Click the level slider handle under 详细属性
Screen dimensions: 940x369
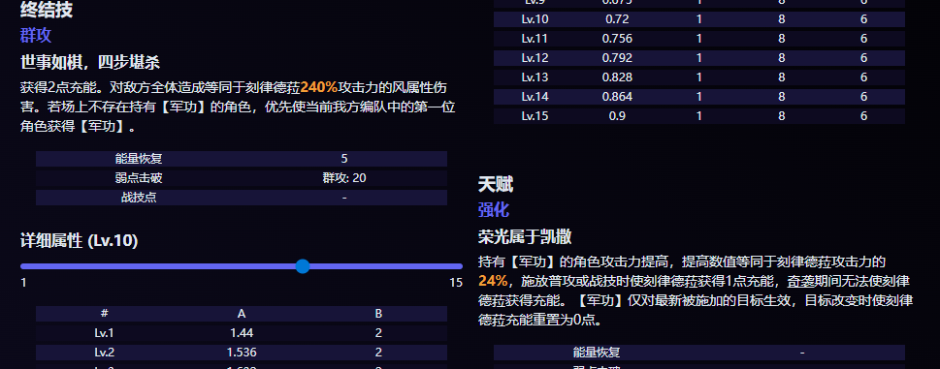click(303, 266)
